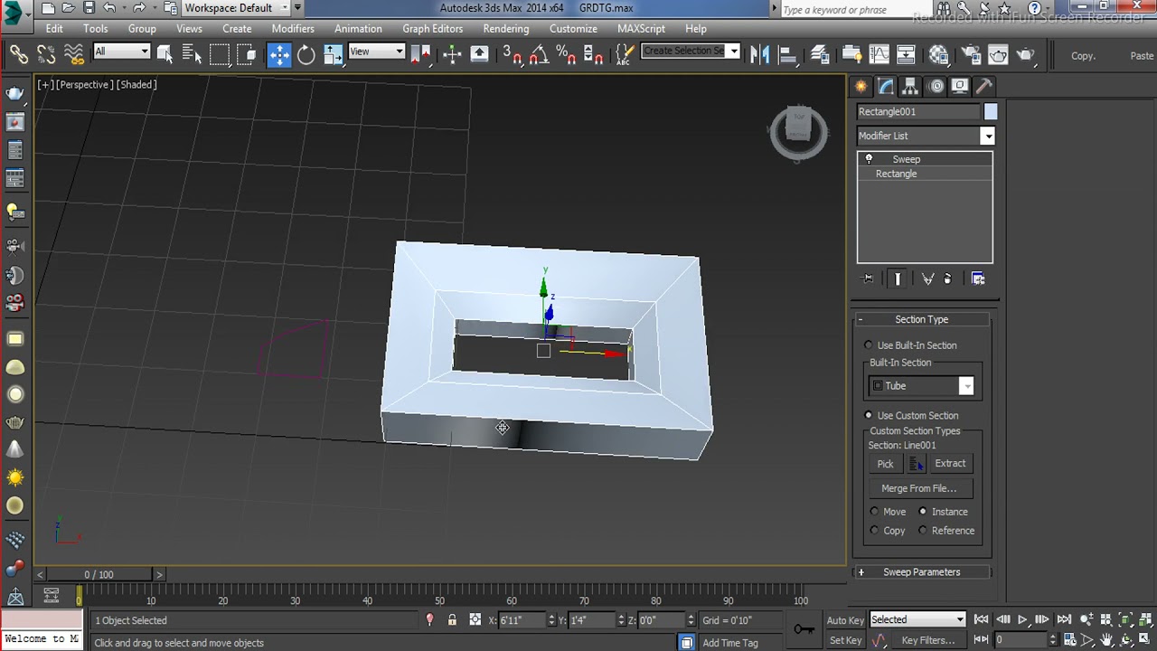Click the Merge From File button

click(x=918, y=488)
